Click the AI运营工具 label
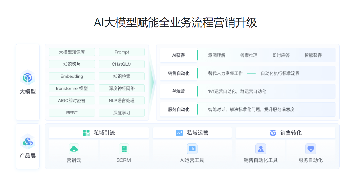This screenshot has height=183, width=348. [x=192, y=160]
